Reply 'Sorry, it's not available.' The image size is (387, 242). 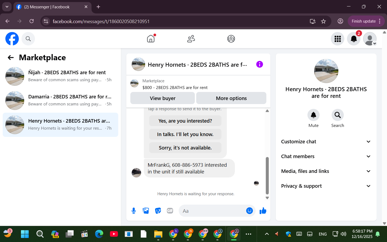click(185, 148)
